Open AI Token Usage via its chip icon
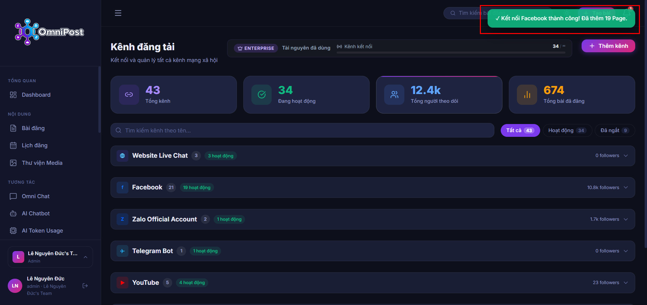Viewport: 647px width, 305px height. tap(13, 231)
